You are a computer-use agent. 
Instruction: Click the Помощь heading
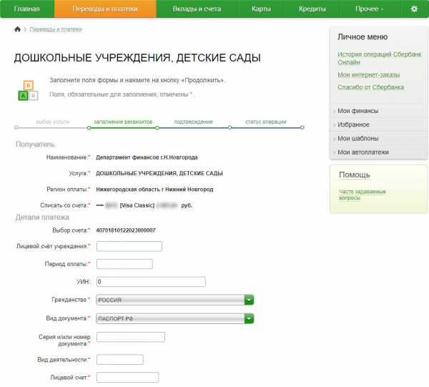(x=355, y=175)
